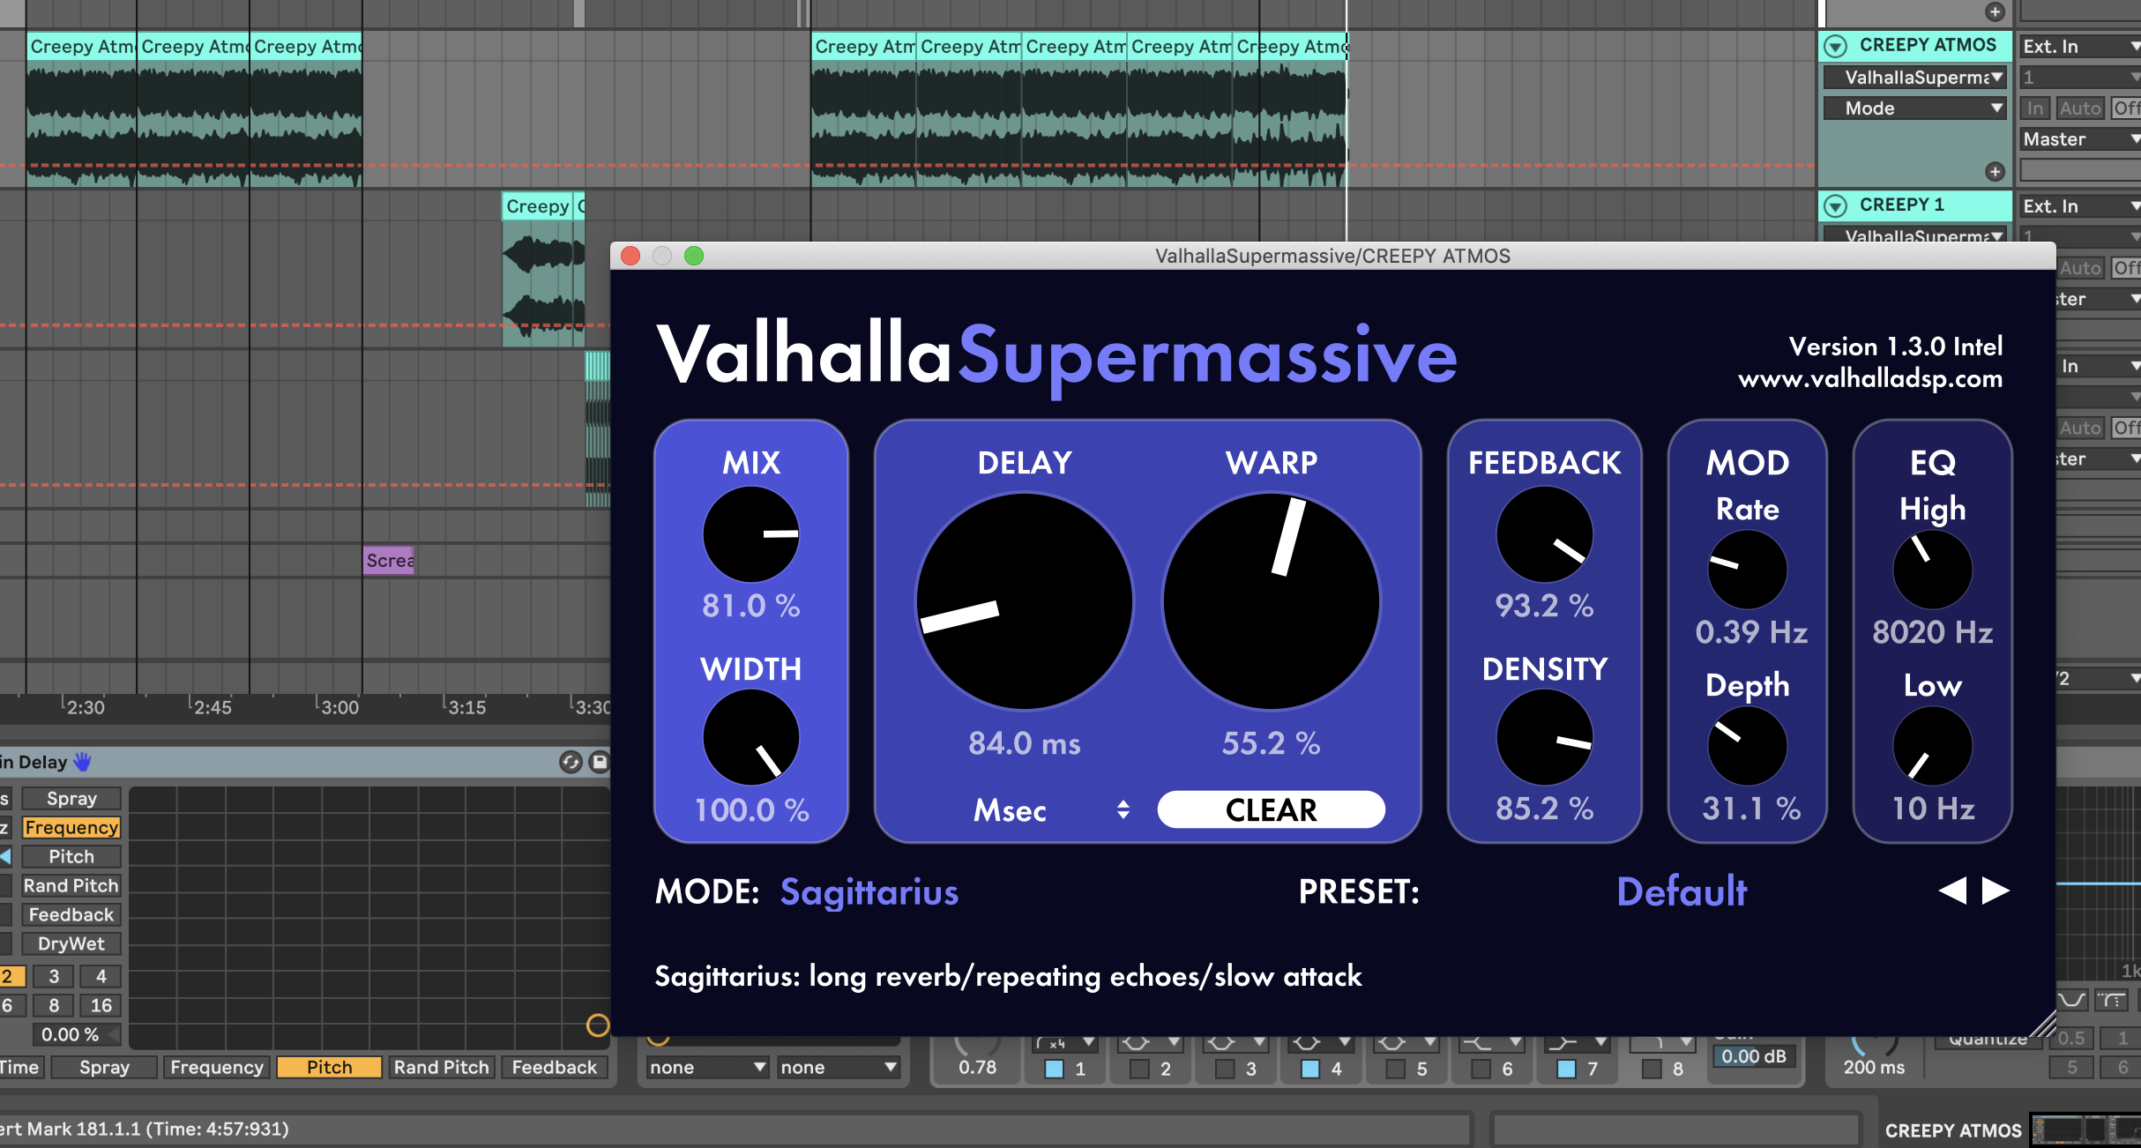Click the 0.00 dB gain field
This screenshot has width=2141, height=1148.
(x=1754, y=1056)
